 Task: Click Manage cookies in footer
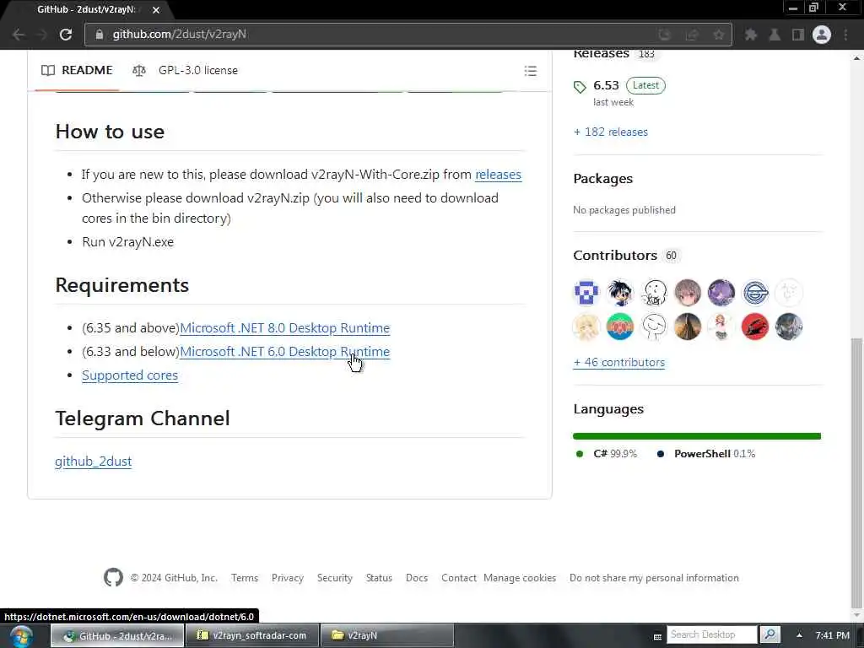(520, 577)
